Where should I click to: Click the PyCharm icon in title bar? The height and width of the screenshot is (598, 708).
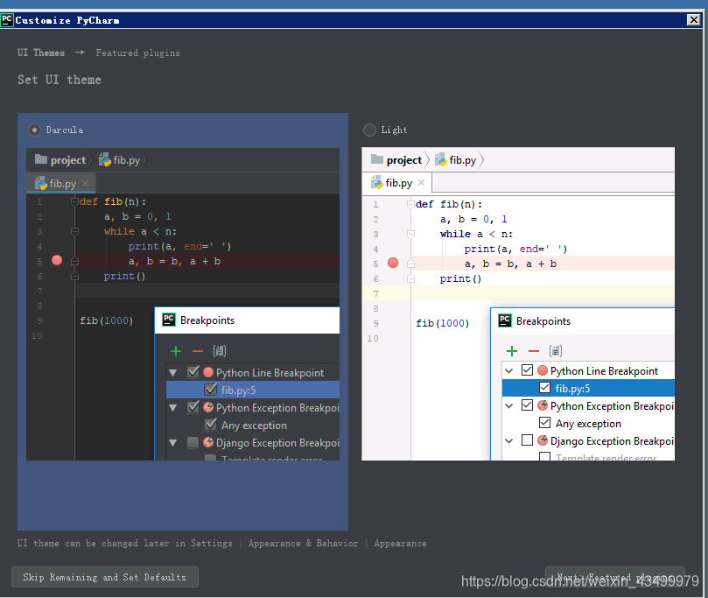[7, 20]
